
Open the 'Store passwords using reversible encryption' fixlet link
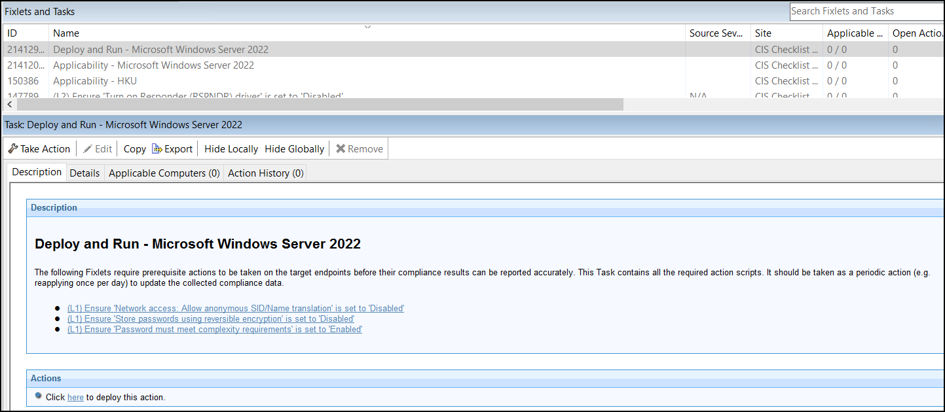[210, 318]
